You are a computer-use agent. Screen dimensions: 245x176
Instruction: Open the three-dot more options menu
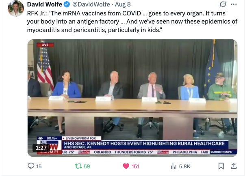pyautogui.click(x=234, y=4)
